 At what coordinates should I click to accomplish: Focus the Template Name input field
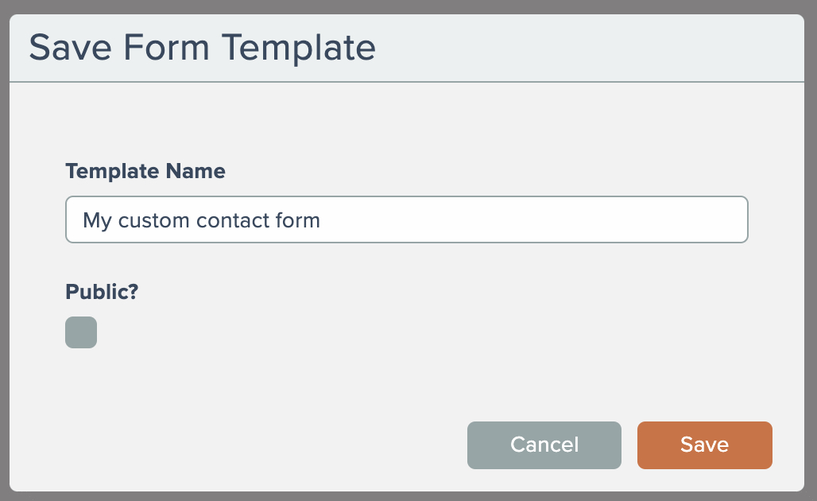(406, 219)
